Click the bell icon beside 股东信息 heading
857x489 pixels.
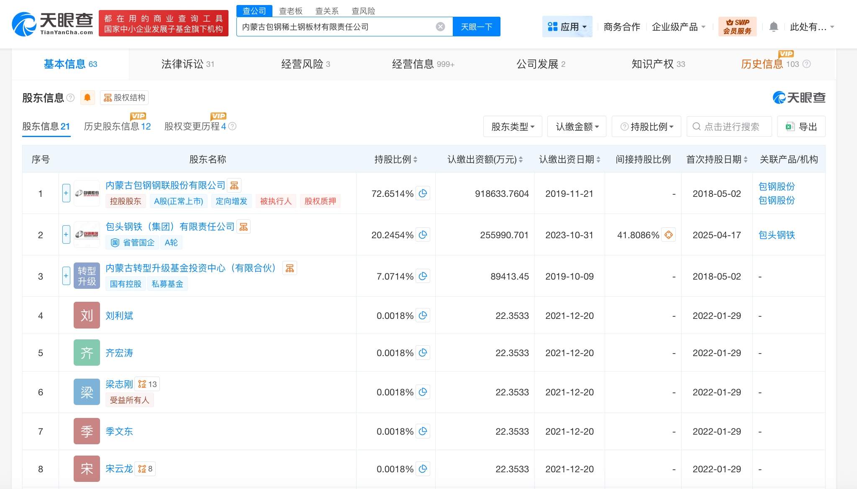click(x=87, y=97)
